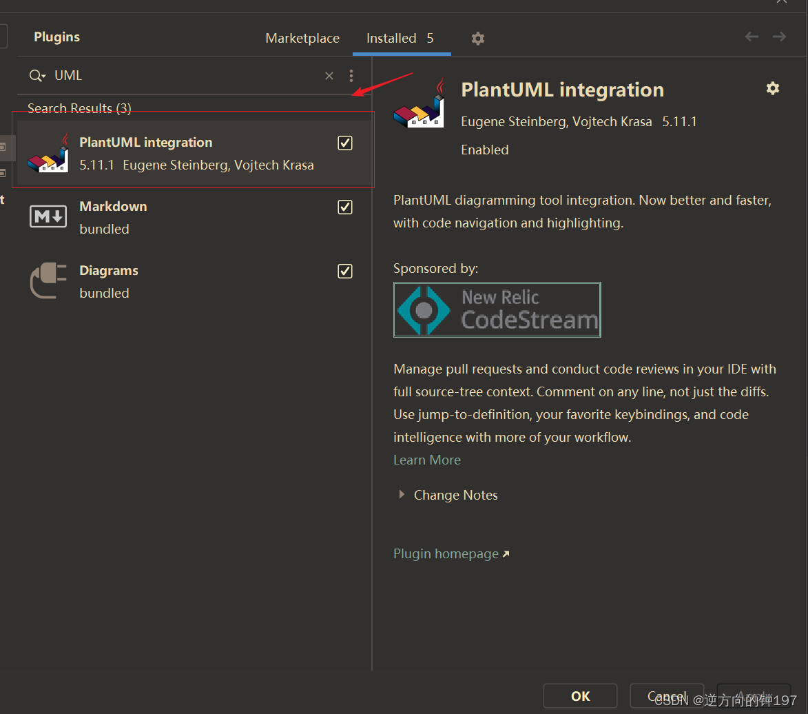
Task: Select the Installed tab
Action: point(401,38)
